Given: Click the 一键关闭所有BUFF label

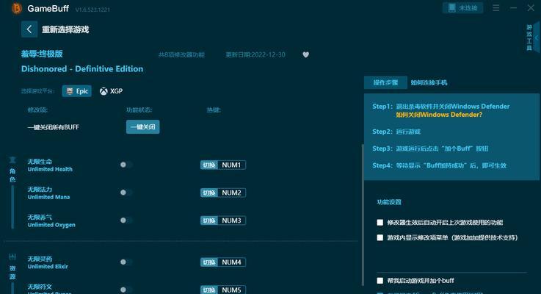Looking at the screenshot, I should [x=54, y=127].
